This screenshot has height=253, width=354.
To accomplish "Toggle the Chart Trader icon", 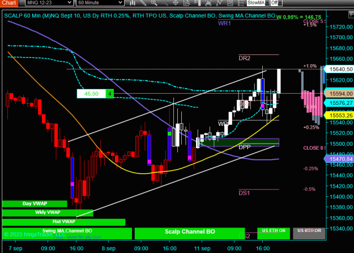I will [x=197, y=3].
